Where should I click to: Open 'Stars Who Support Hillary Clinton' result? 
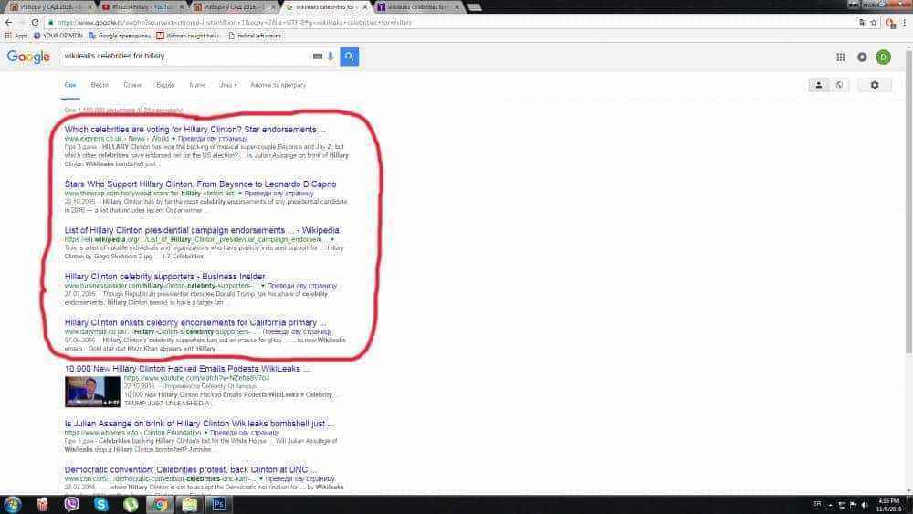point(200,184)
